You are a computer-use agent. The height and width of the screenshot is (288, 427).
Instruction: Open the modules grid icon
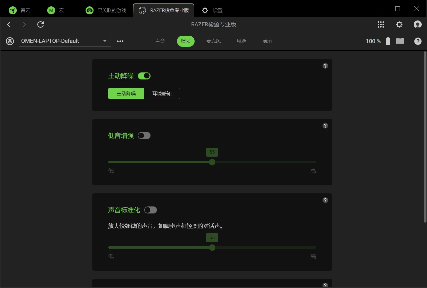(381, 24)
